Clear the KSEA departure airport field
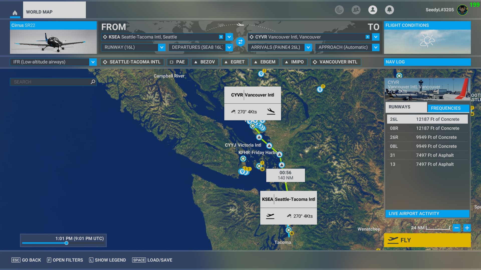Screen dimensions: 481x270 (x=221, y=37)
